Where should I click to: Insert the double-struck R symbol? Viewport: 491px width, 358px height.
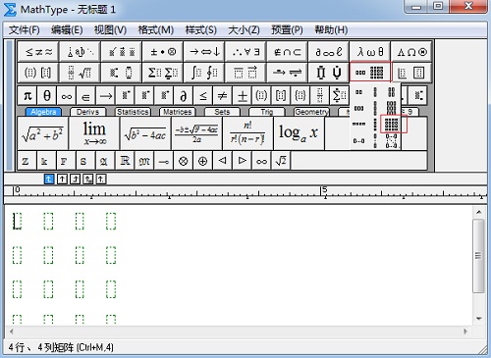(125, 161)
